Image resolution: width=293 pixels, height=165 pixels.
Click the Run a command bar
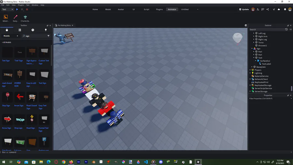coord(146,152)
